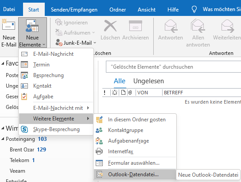Screen dimensions: 241x182
Task: Click the Weiterleiten icon
Action: click(x=227, y=26)
